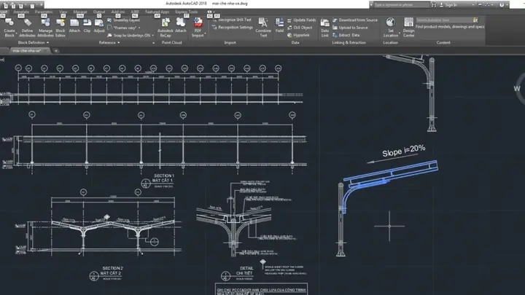This screenshot has width=525, height=295.
Task: Open Manage Attributes tool
Action: coord(45,27)
